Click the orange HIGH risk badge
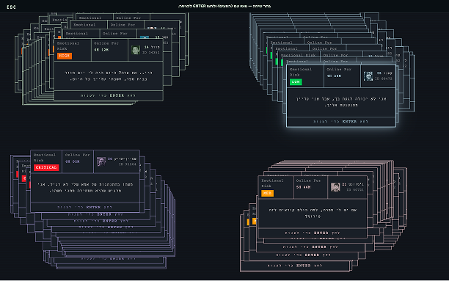Image resolution: width=449 pixels, height=281 pixels. (65, 56)
